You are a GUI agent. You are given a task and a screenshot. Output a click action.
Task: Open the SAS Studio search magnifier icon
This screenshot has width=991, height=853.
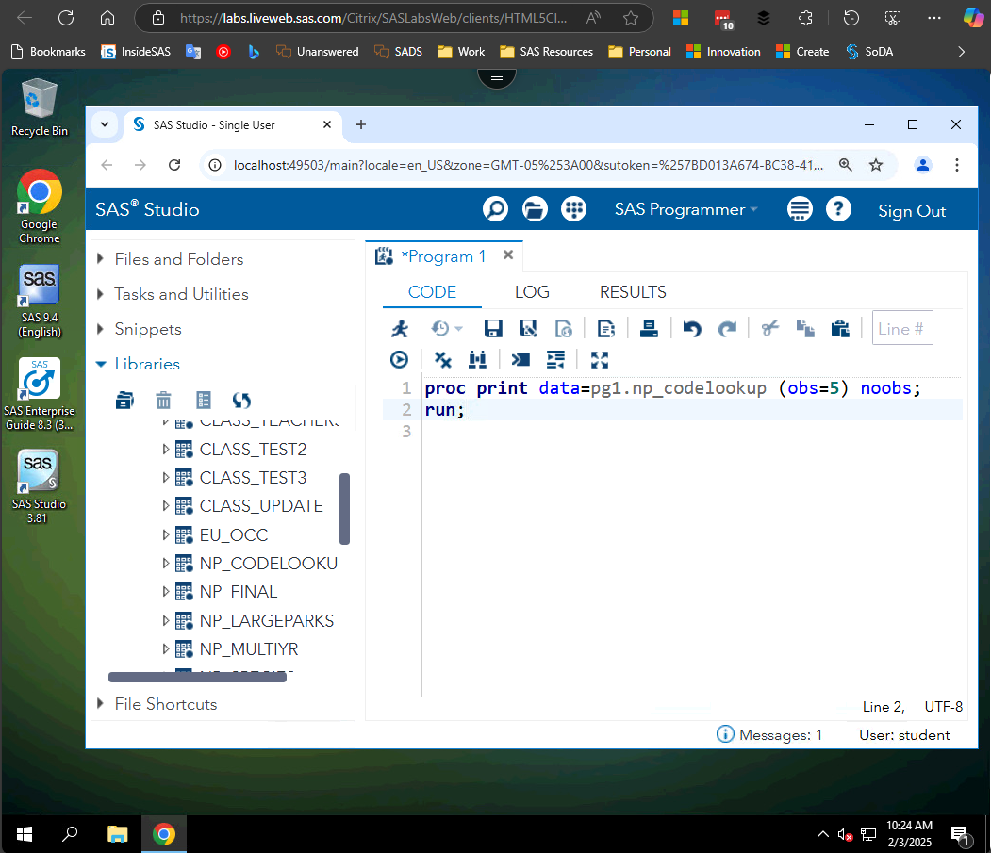(x=495, y=209)
